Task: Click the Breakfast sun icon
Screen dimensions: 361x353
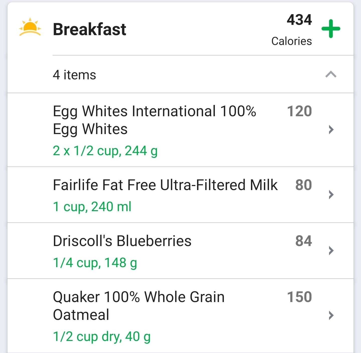Action: (30, 27)
